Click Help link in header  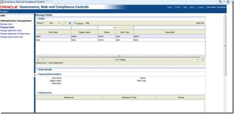pos(185,7)
